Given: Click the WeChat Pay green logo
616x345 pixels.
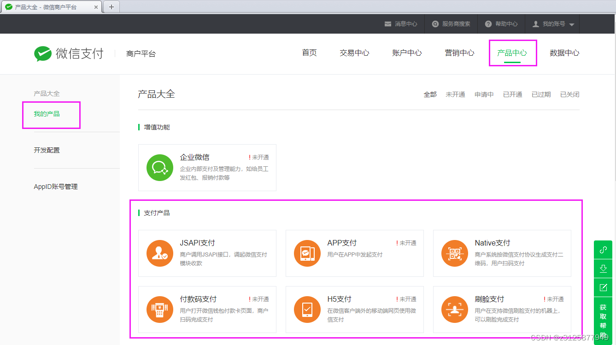Looking at the screenshot, I should [43, 53].
